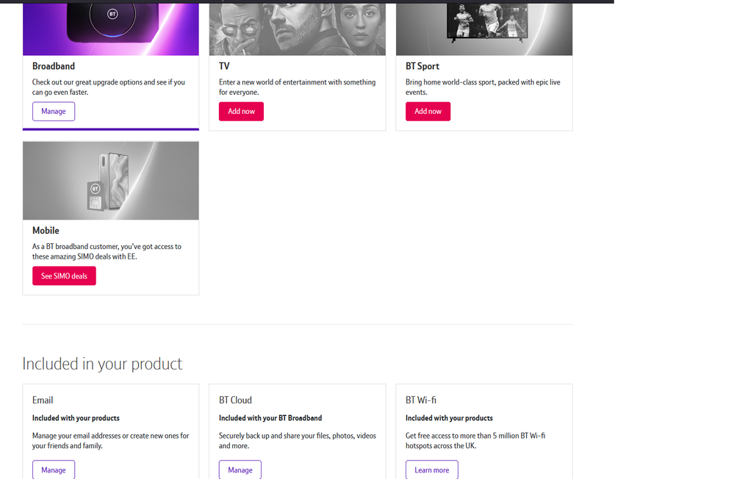Click Manage under the Email section
This screenshot has width=734, height=479.
pos(54,469)
